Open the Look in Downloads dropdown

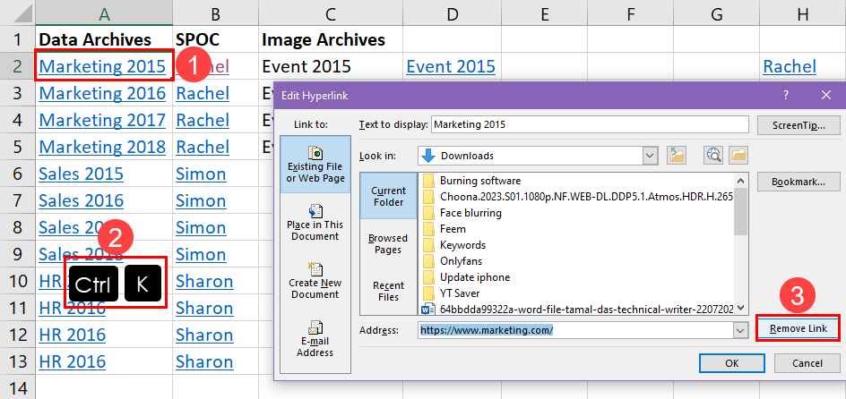coord(650,157)
